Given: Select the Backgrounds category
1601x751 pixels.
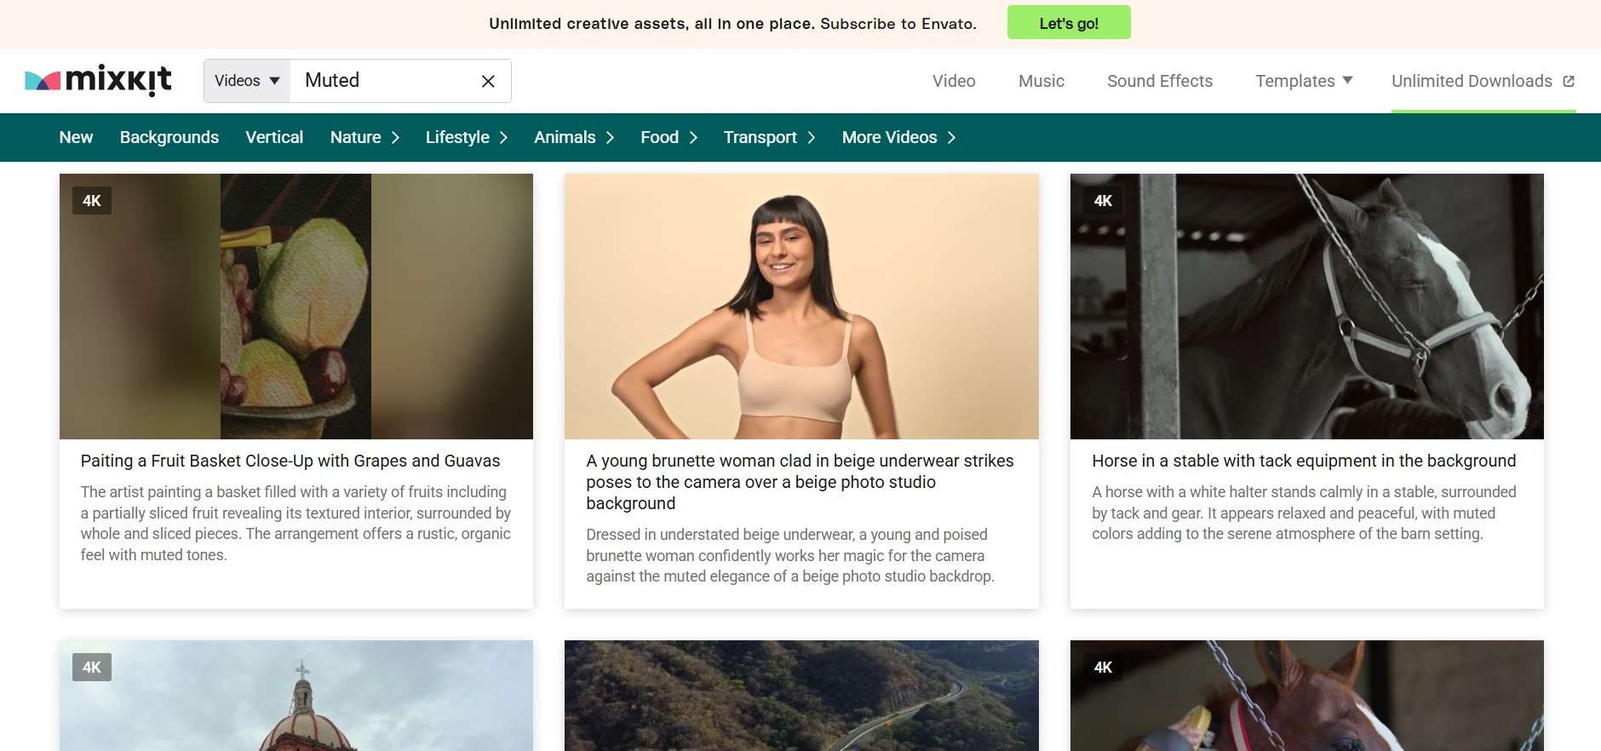Looking at the screenshot, I should tap(169, 137).
